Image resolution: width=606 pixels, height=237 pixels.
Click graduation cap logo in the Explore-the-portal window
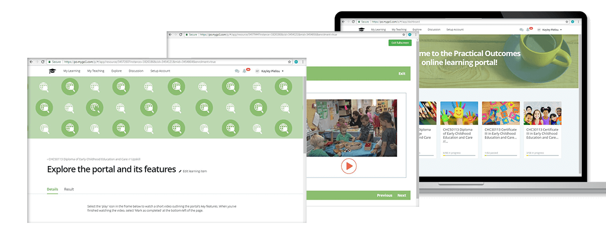click(x=52, y=71)
